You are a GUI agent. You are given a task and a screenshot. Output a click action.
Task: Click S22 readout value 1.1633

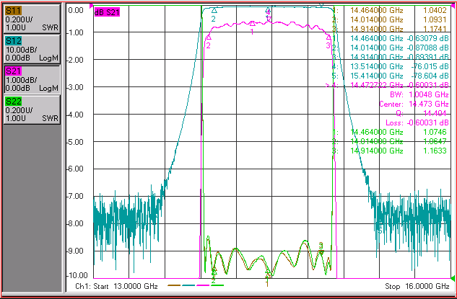coord(435,151)
